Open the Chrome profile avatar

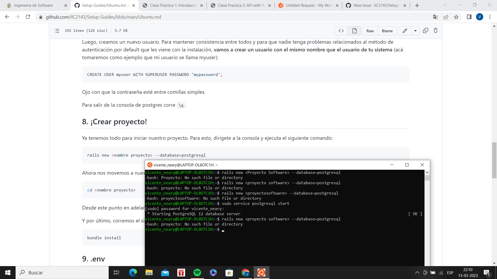[x=480, y=17]
